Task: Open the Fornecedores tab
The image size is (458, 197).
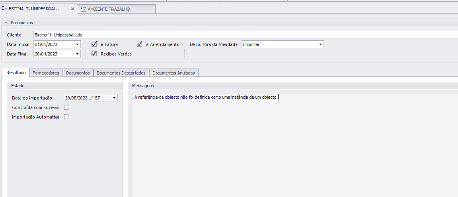Action: [x=46, y=73]
